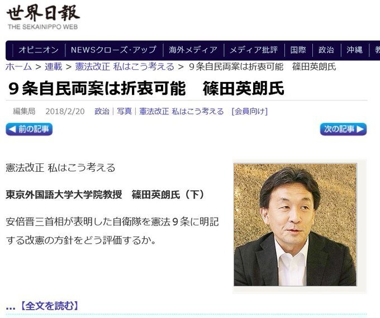Select 海外メディア in the navigation bar
380x318 pixels.
[193, 50]
